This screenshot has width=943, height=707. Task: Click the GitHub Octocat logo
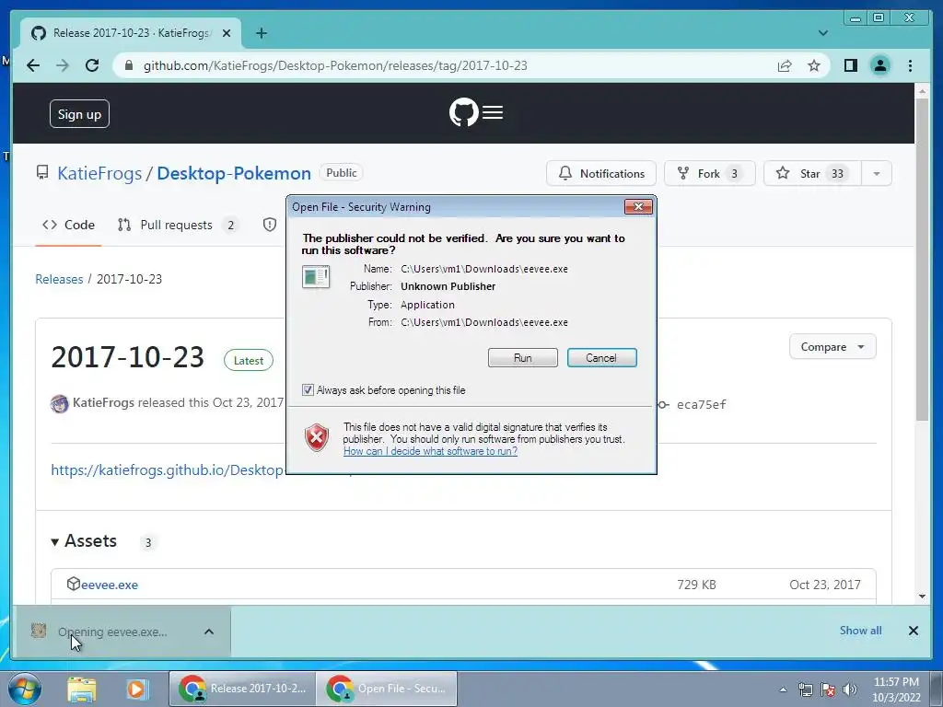tap(464, 112)
